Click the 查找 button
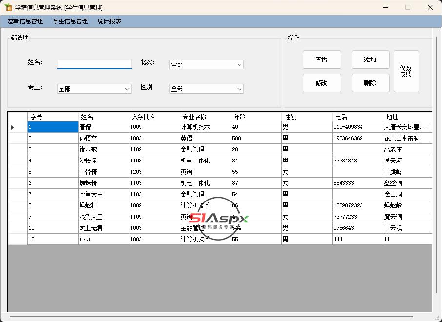The width and height of the screenshot is (442, 322). [x=322, y=60]
